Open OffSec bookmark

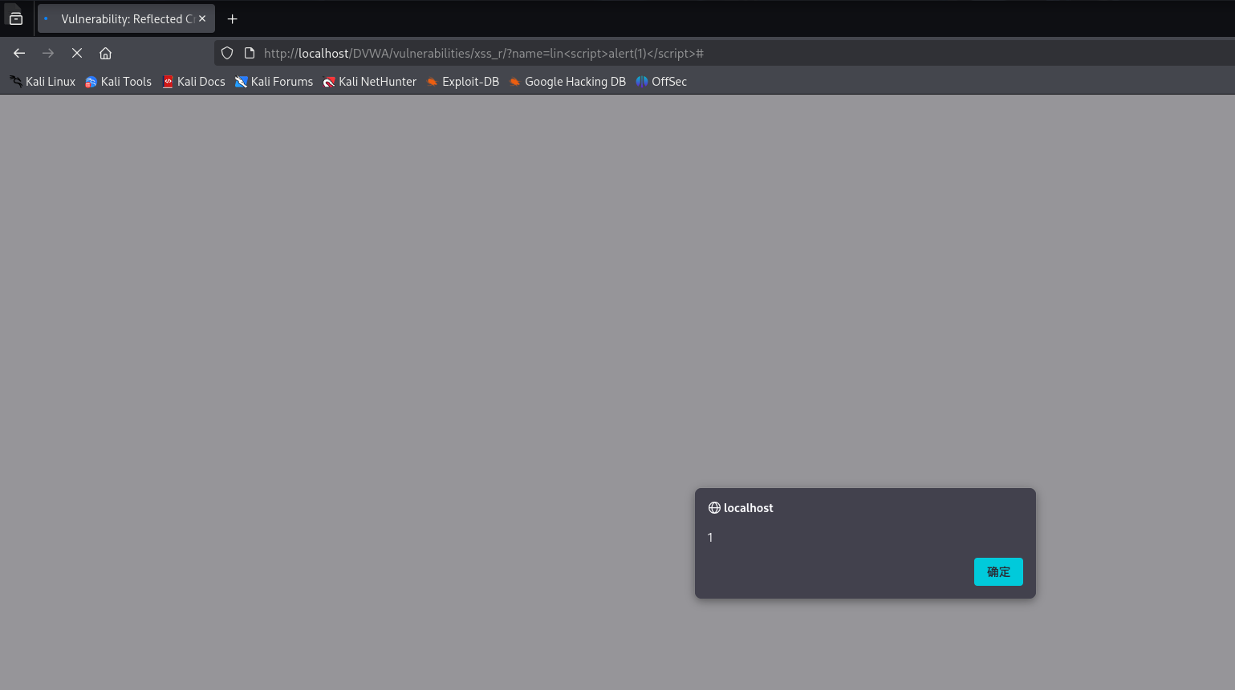[x=661, y=82]
